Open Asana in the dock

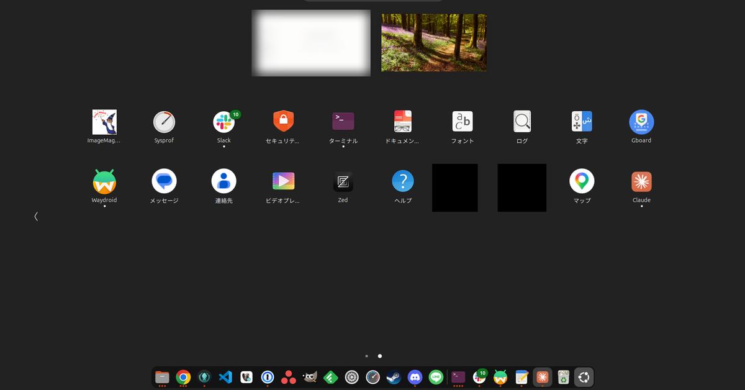pos(289,377)
